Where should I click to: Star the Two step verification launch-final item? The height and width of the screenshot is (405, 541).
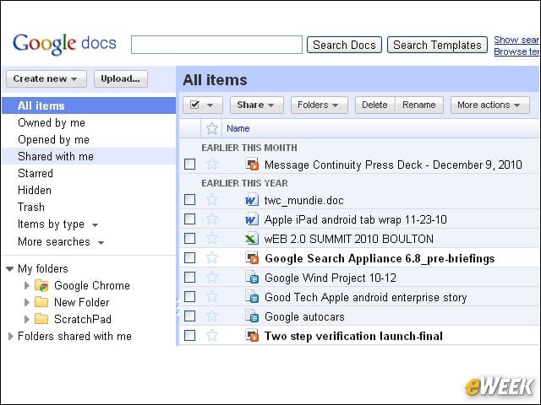point(212,335)
